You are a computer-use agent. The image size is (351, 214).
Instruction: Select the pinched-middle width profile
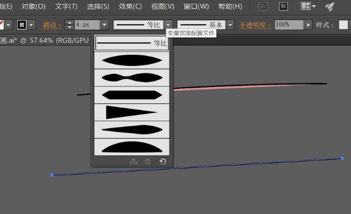click(132, 78)
